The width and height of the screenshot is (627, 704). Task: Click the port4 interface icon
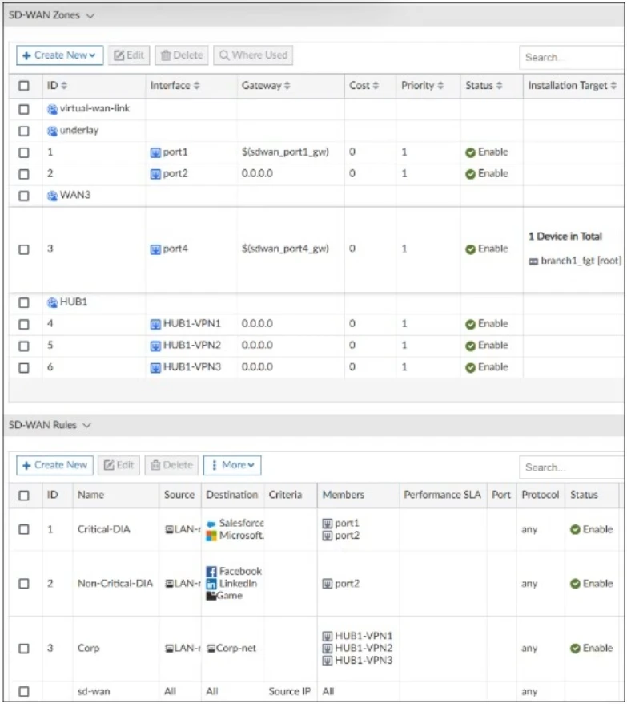point(156,249)
